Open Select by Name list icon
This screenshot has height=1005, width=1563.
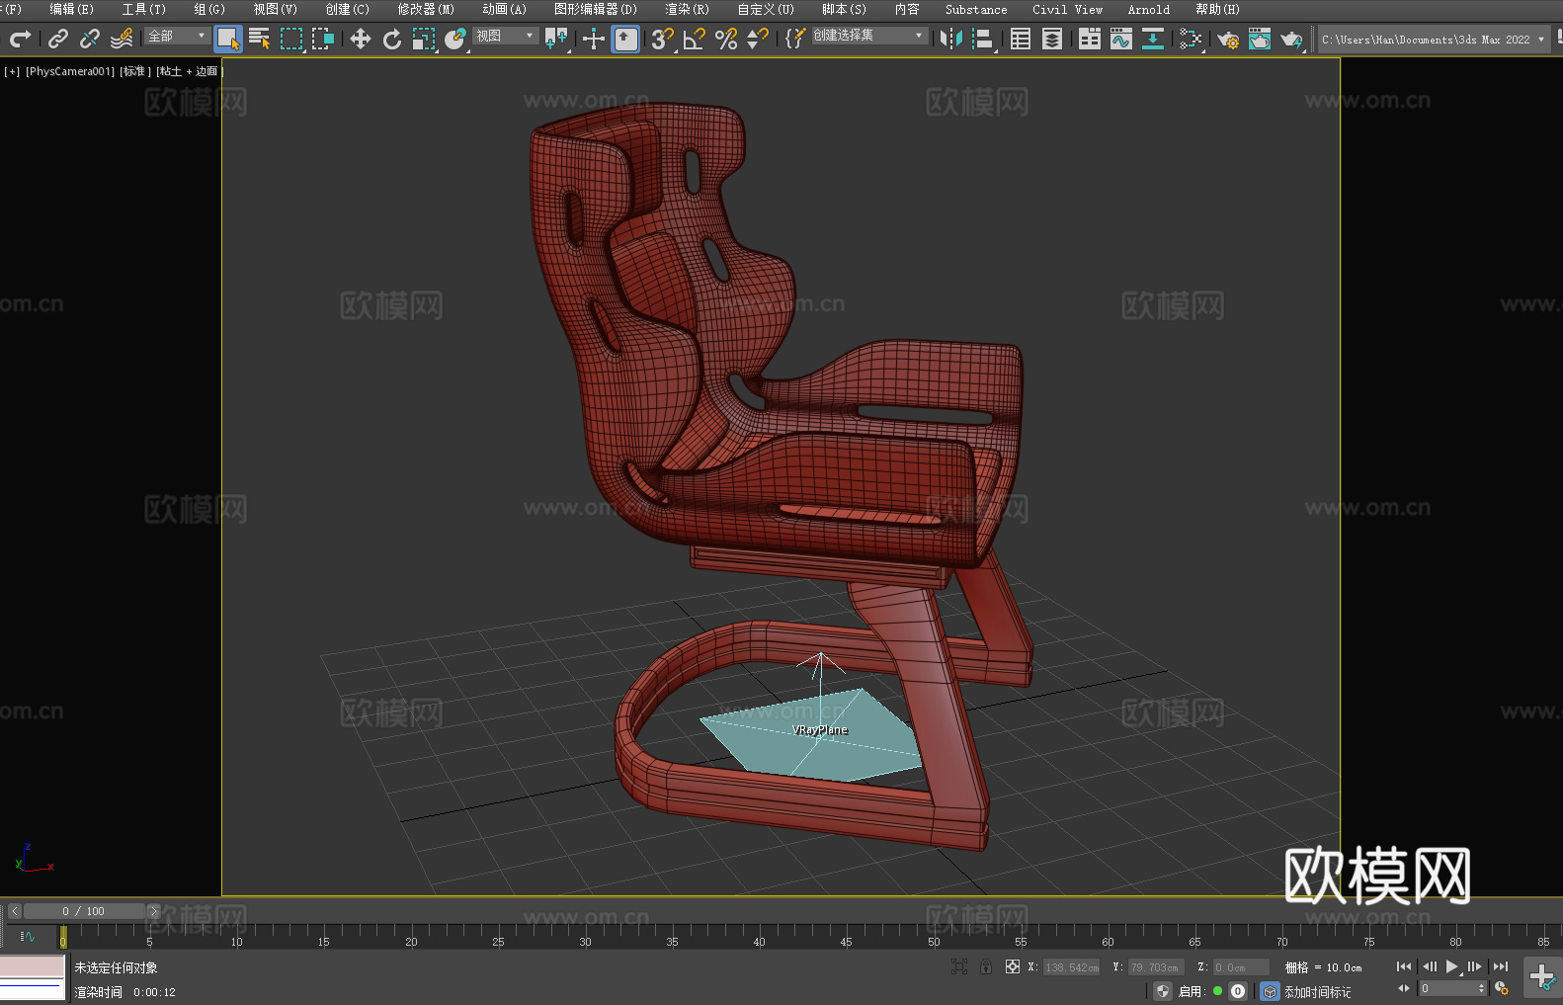tap(260, 39)
